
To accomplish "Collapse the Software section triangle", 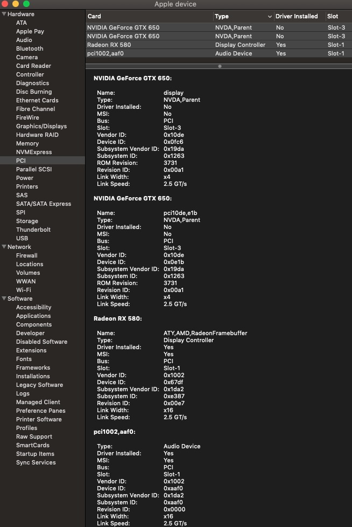I will [x=4, y=299].
